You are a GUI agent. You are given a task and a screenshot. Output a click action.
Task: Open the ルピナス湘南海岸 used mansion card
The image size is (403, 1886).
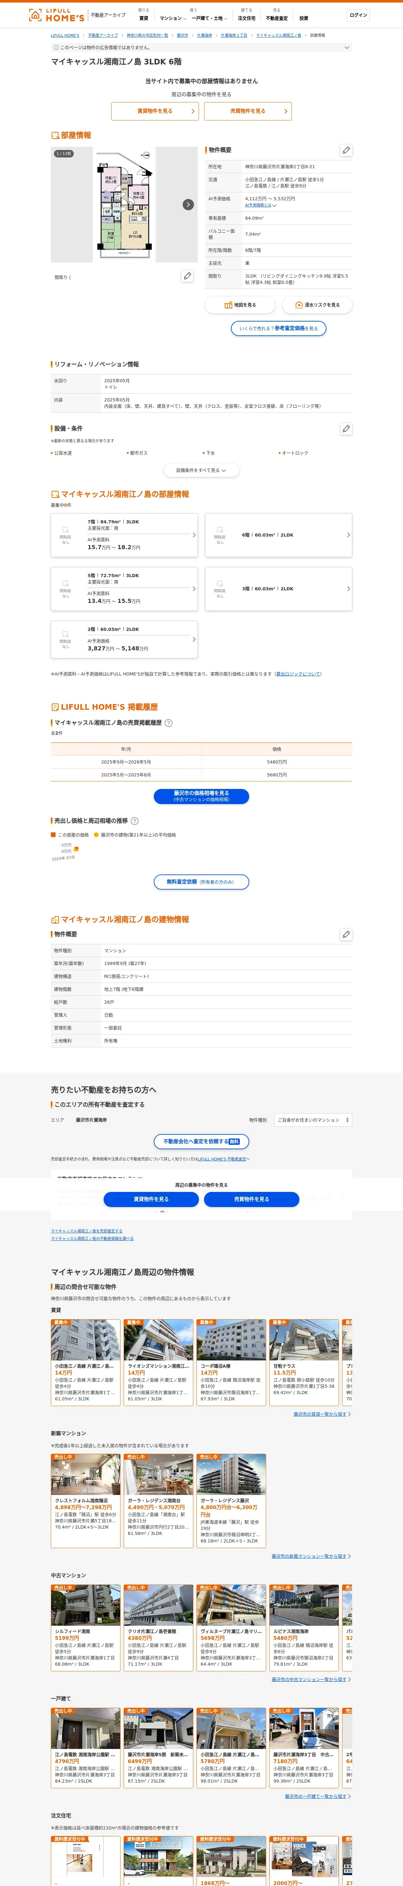(304, 1628)
